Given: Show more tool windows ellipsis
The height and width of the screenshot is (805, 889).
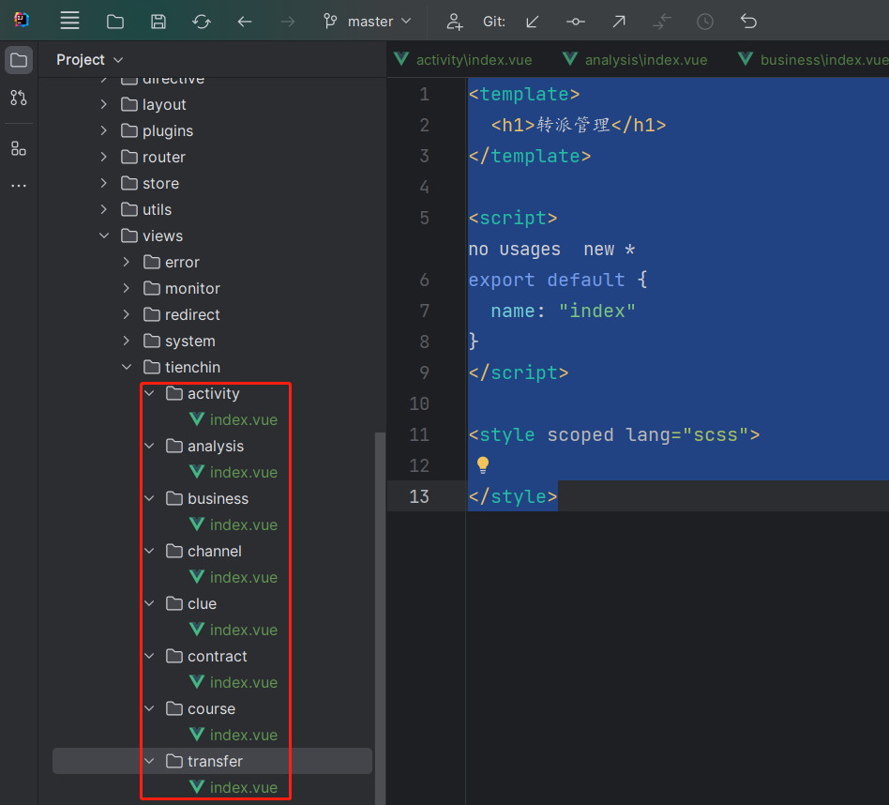Looking at the screenshot, I should (x=19, y=186).
